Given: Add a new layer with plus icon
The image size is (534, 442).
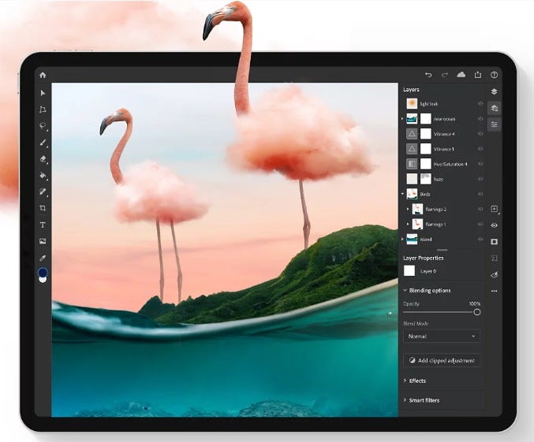Looking at the screenshot, I should click(494, 209).
